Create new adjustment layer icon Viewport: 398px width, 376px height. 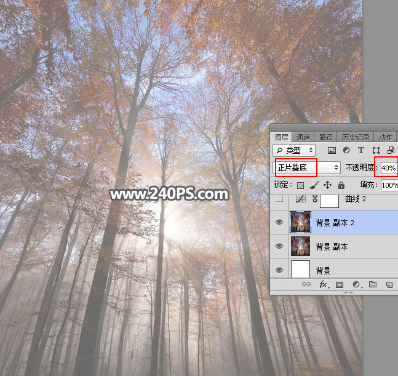[357, 284]
